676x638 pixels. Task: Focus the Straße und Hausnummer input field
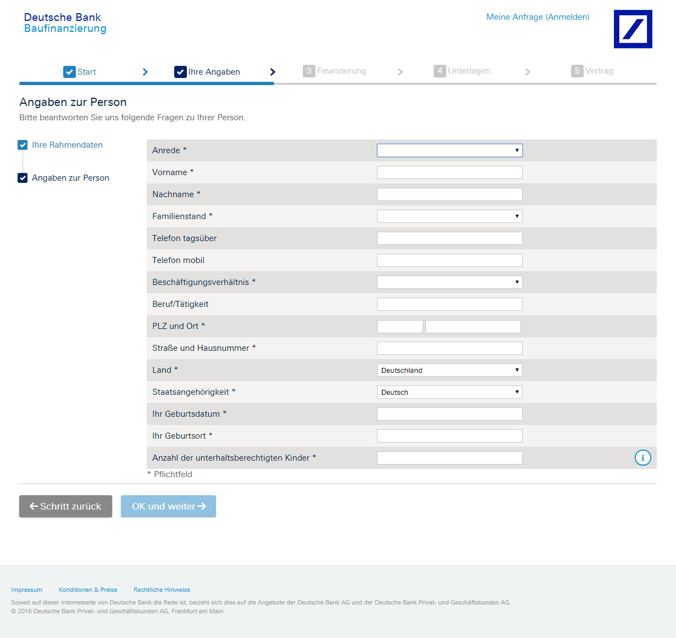(450, 348)
